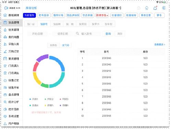171x129 pixels.
Task: Select the tab between 按品牌 and 按类别
Action: (x=70, y=24)
